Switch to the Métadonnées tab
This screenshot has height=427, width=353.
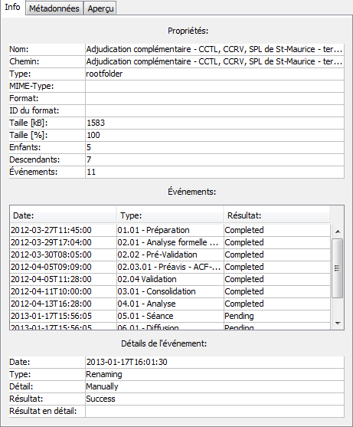[54, 8]
